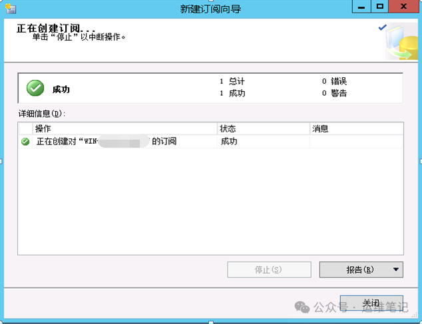Click the 消息 column header

point(356,128)
